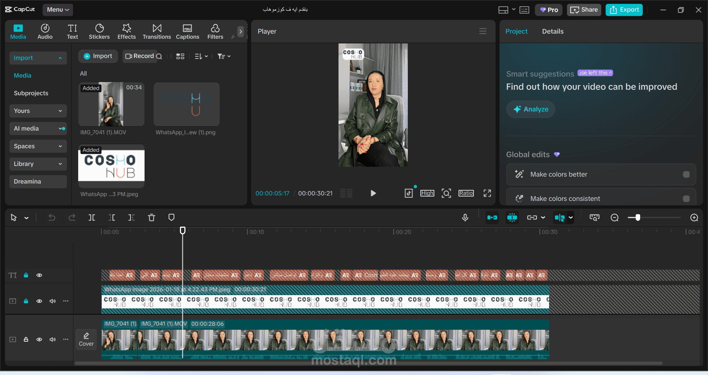Hide the text track using its eye icon
708x375 pixels.
click(x=39, y=275)
